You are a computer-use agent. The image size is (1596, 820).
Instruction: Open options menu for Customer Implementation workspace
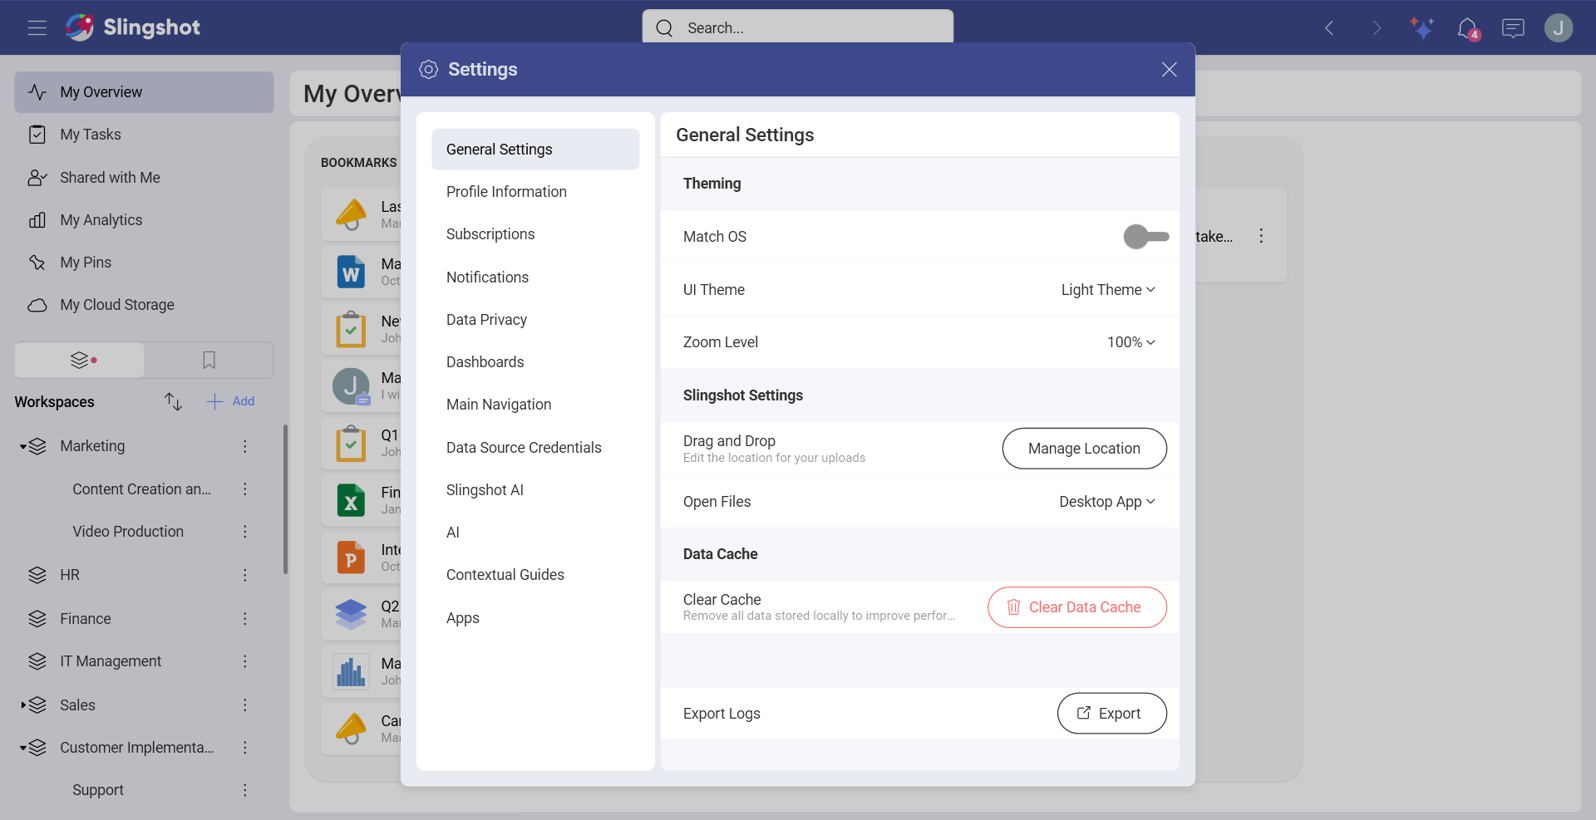(x=245, y=748)
